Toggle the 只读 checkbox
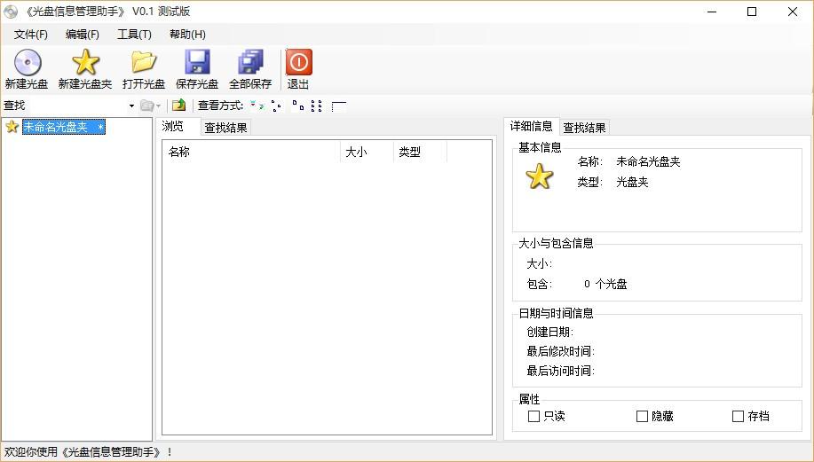The width and height of the screenshot is (814, 462). [x=533, y=417]
